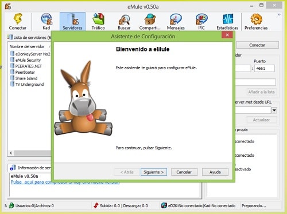Click the disabled Atrás wizard button
The image size is (287, 214).
point(127,172)
